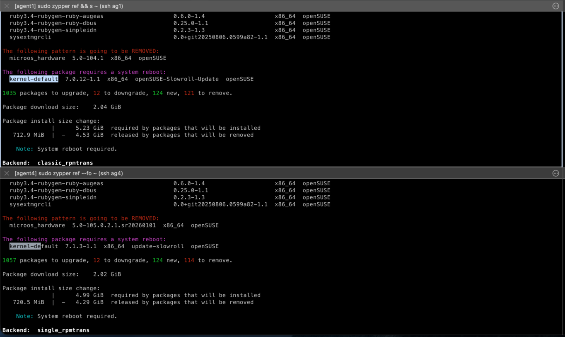Click repository name 'update-slowroll'
565x337 pixels.
(x=157, y=246)
